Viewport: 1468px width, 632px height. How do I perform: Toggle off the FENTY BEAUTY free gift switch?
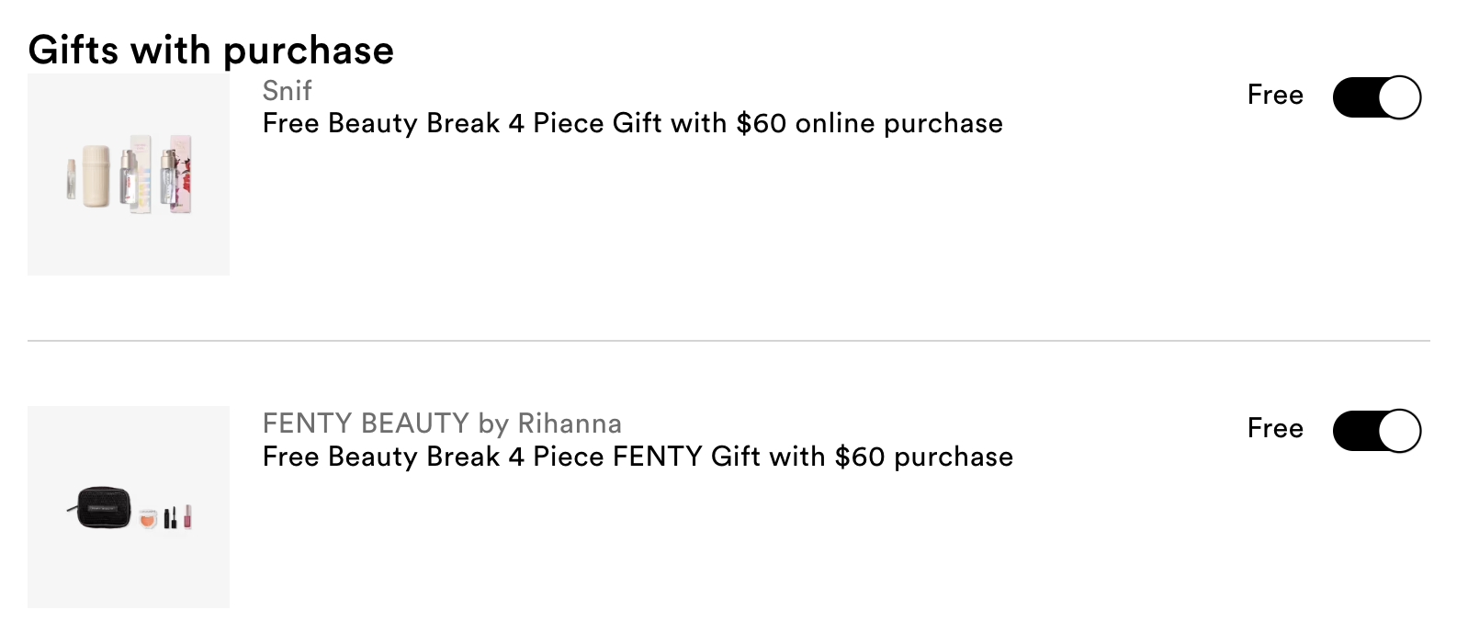point(1376,431)
